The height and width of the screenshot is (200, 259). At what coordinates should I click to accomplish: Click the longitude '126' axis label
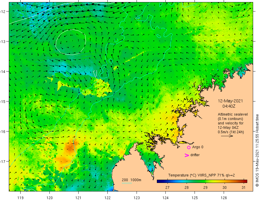[x=224, y=198]
